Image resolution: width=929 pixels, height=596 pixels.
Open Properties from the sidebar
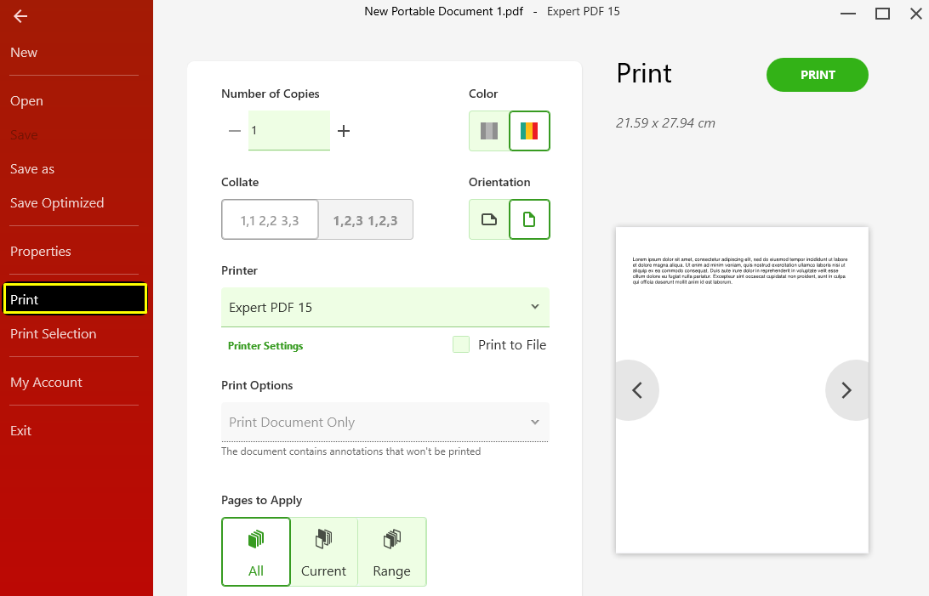[x=40, y=252]
